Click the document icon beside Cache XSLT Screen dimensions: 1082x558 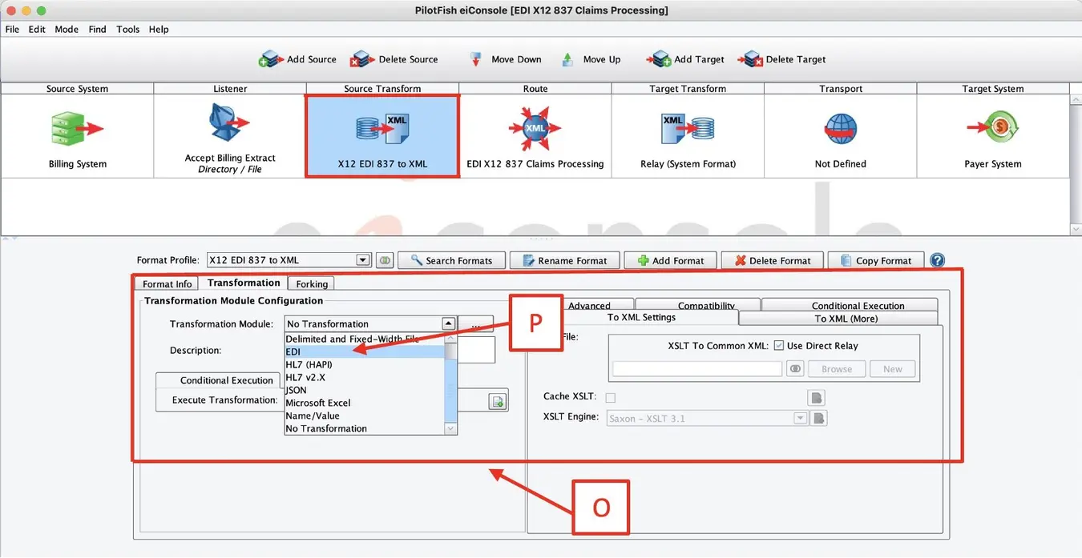(x=816, y=398)
